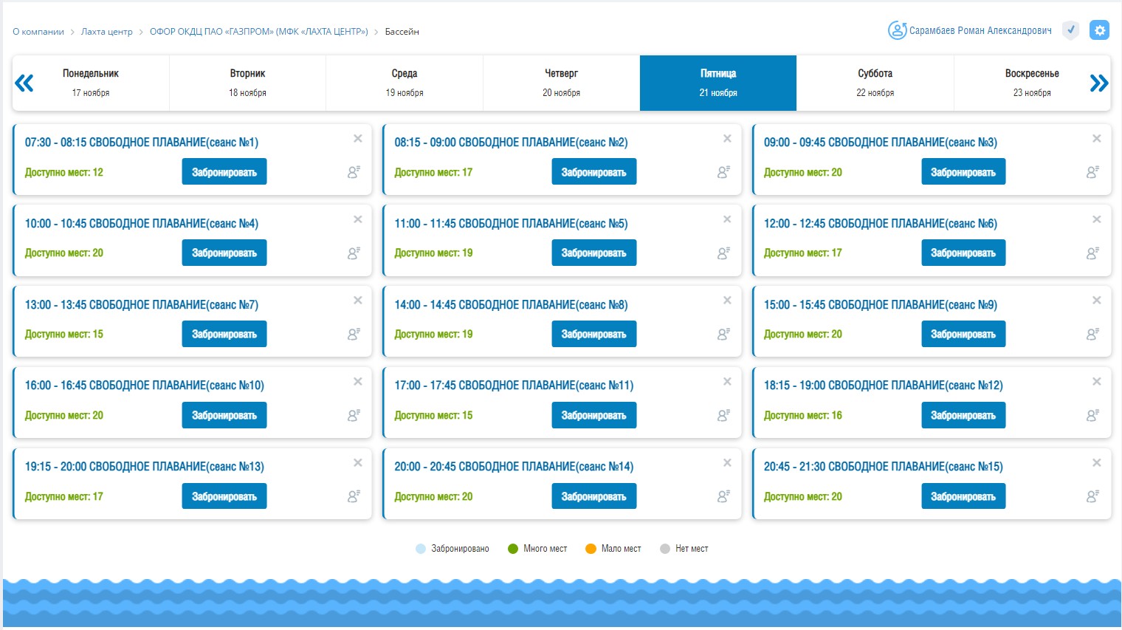Book session №2 at 08:15 with Забронировать
The width and height of the screenshot is (1122, 630).
point(593,172)
